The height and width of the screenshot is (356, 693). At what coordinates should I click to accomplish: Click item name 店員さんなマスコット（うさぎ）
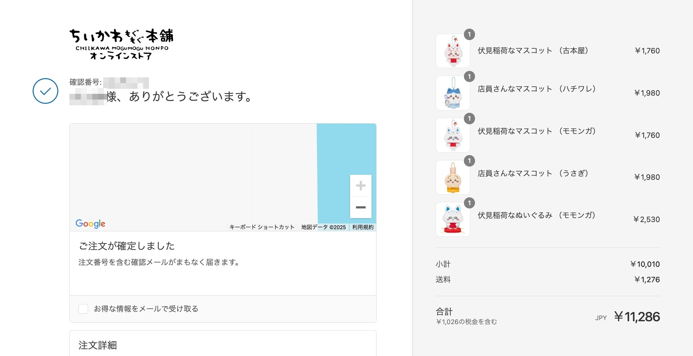(533, 173)
